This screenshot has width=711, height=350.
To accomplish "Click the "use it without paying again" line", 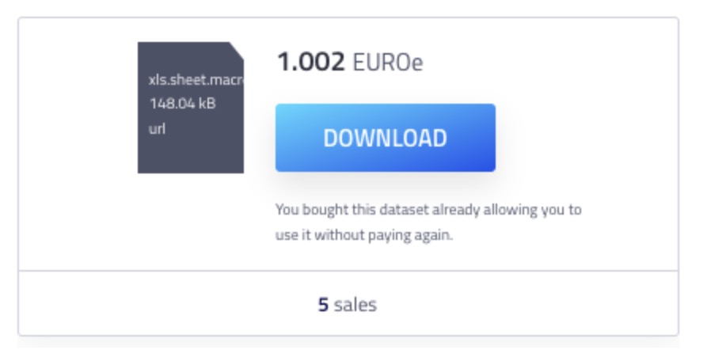I will [x=364, y=235].
